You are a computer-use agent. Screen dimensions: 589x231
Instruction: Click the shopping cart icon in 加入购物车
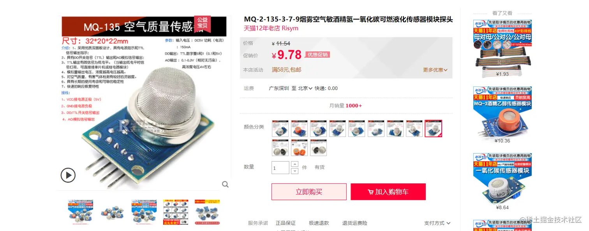(x=370, y=192)
